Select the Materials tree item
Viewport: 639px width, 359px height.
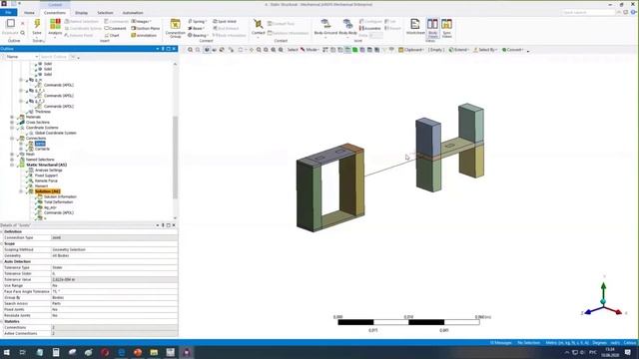pyautogui.click(x=33, y=117)
